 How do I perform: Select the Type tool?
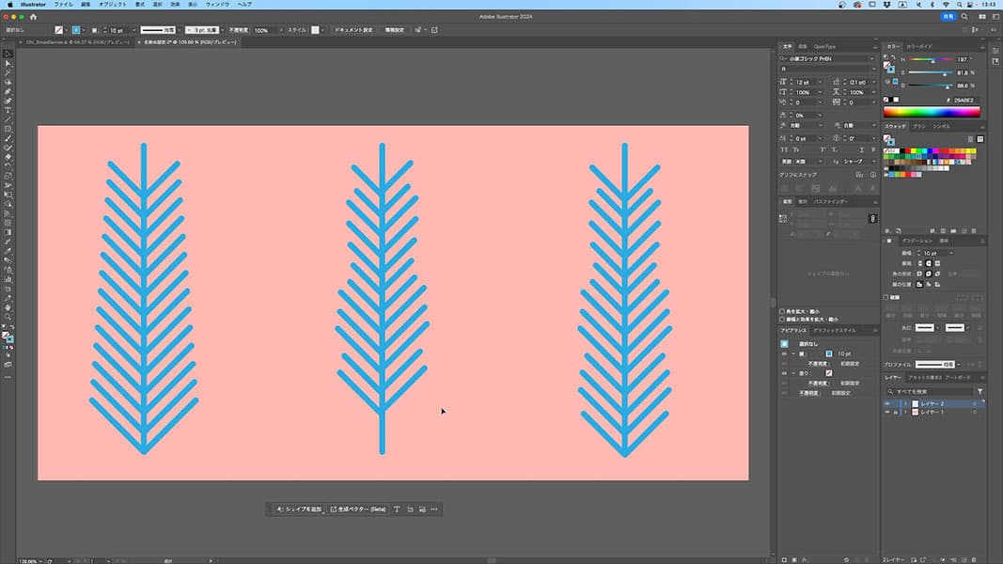(x=8, y=110)
